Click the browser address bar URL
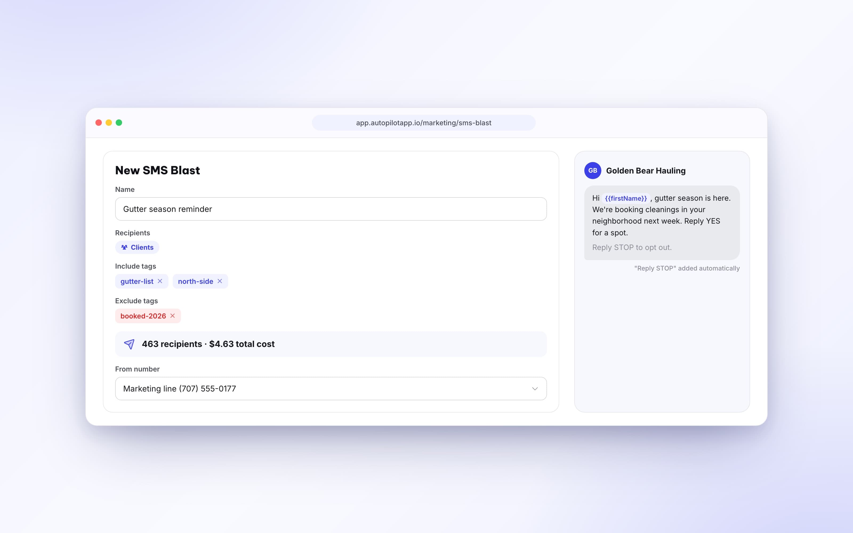This screenshot has width=853, height=533. [x=423, y=123]
